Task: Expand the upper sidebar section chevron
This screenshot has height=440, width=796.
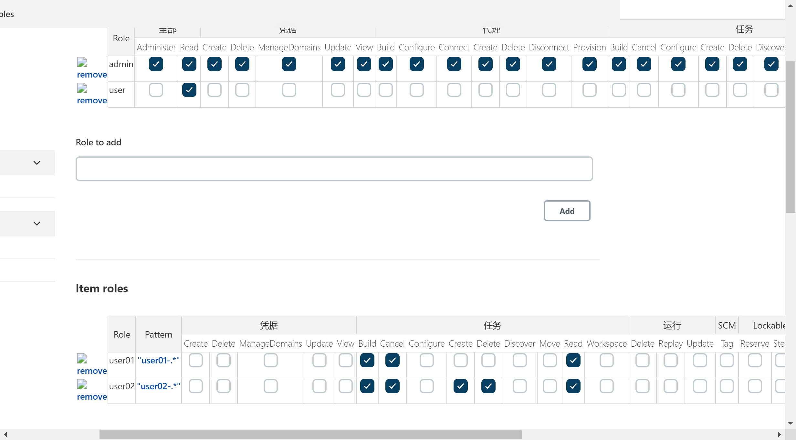Action: [x=37, y=162]
